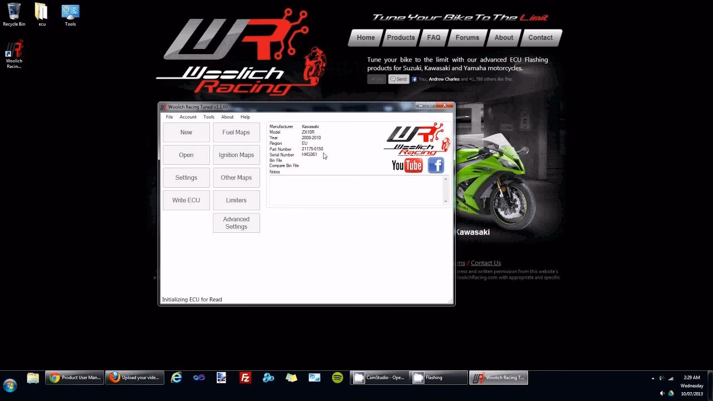Open the Recycle Bin on the desktop
Screen dimensions: 713x401
point(14,14)
